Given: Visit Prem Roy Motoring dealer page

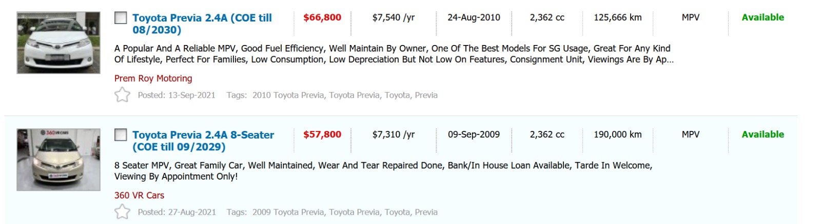Looking at the screenshot, I should (x=153, y=78).
